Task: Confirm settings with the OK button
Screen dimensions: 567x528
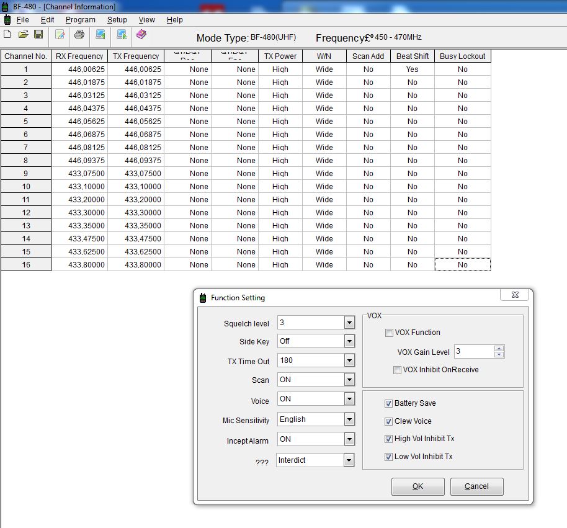Action: click(418, 486)
